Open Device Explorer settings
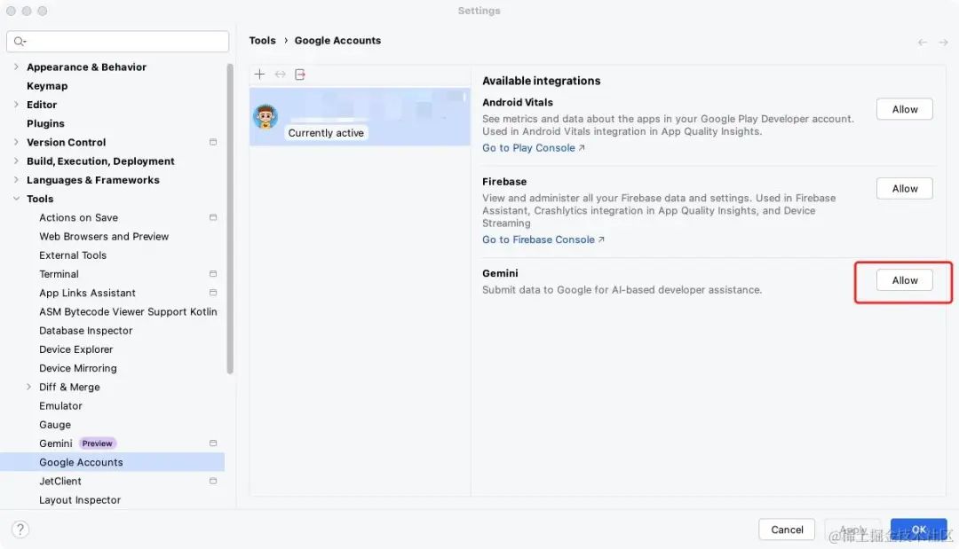959x549 pixels. pos(75,349)
